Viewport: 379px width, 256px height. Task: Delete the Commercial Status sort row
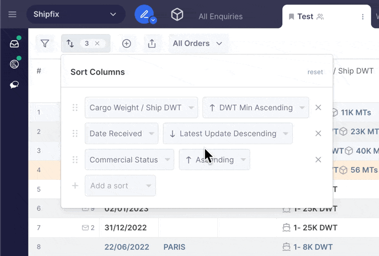pyautogui.click(x=318, y=159)
